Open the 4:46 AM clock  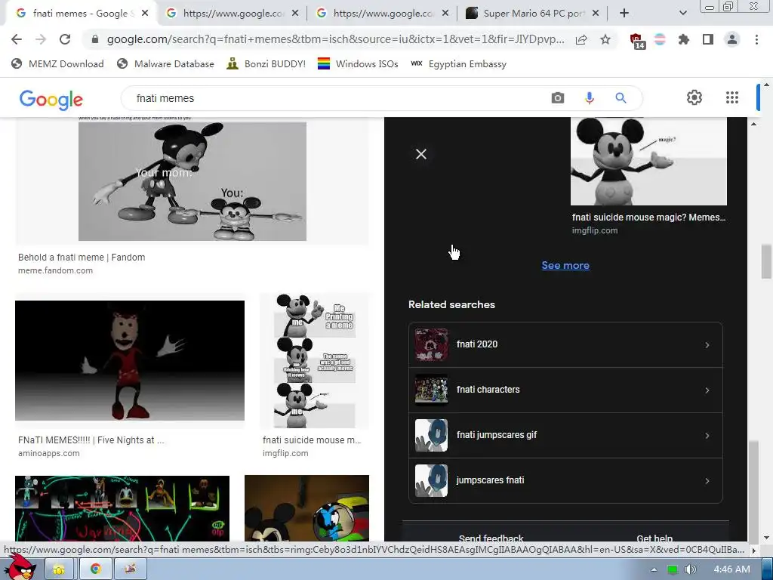click(731, 569)
